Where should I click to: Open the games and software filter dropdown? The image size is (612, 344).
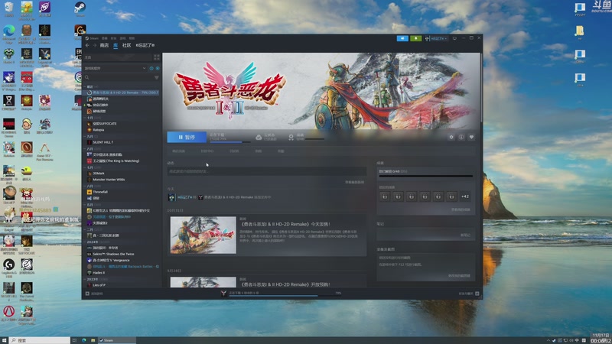[116, 68]
